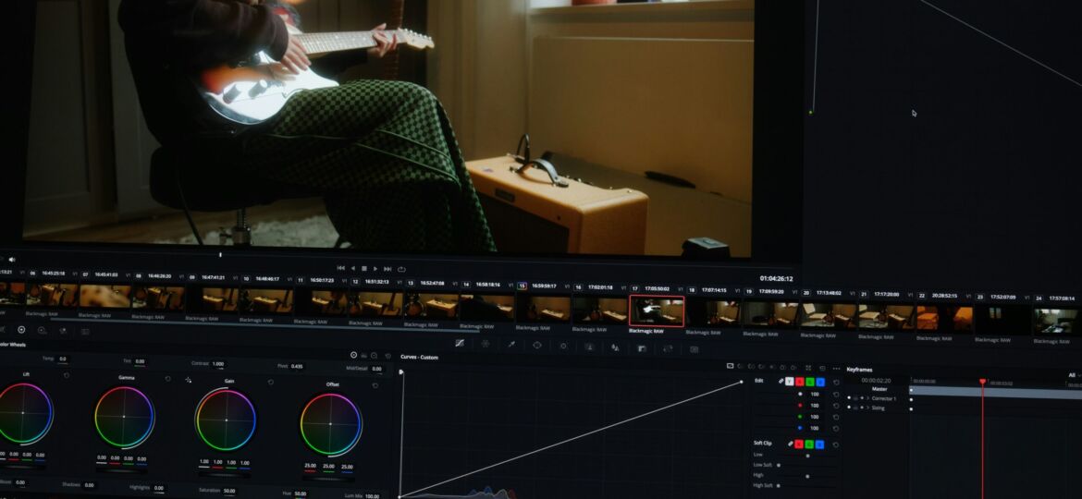Screen dimensions: 1082x499
Task: Enable green channel in Soft Clip
Action: click(810, 444)
